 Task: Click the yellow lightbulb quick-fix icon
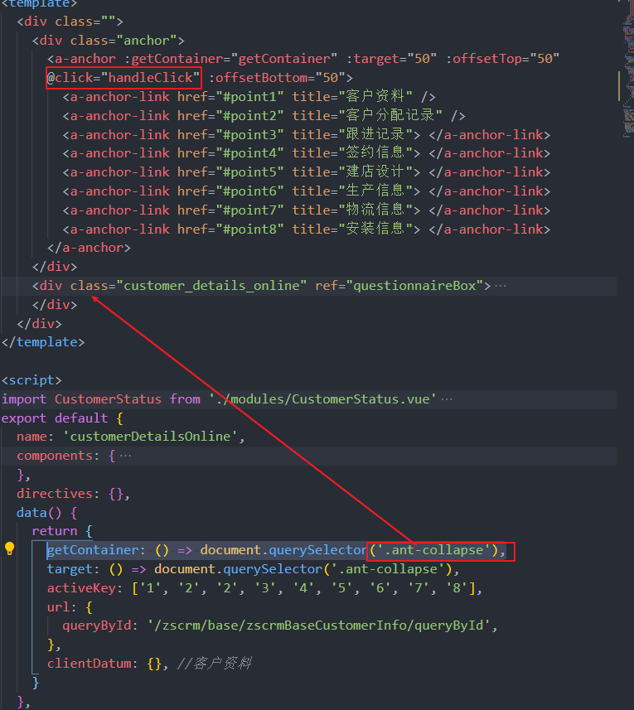pyautogui.click(x=9, y=548)
